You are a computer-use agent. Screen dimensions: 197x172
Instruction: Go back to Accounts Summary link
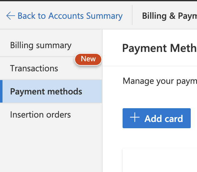click(64, 16)
